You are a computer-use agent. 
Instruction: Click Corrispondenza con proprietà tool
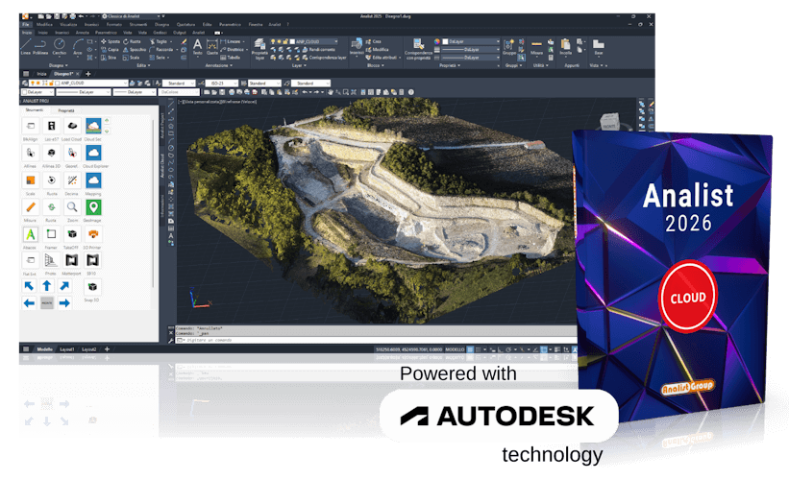(418, 49)
